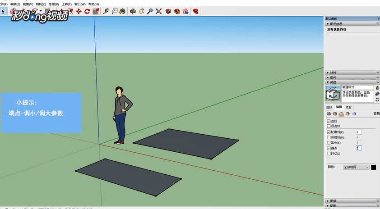This screenshot has width=380, height=209.
Task: Open the Extension Warehouse icon
Action: [177, 11]
